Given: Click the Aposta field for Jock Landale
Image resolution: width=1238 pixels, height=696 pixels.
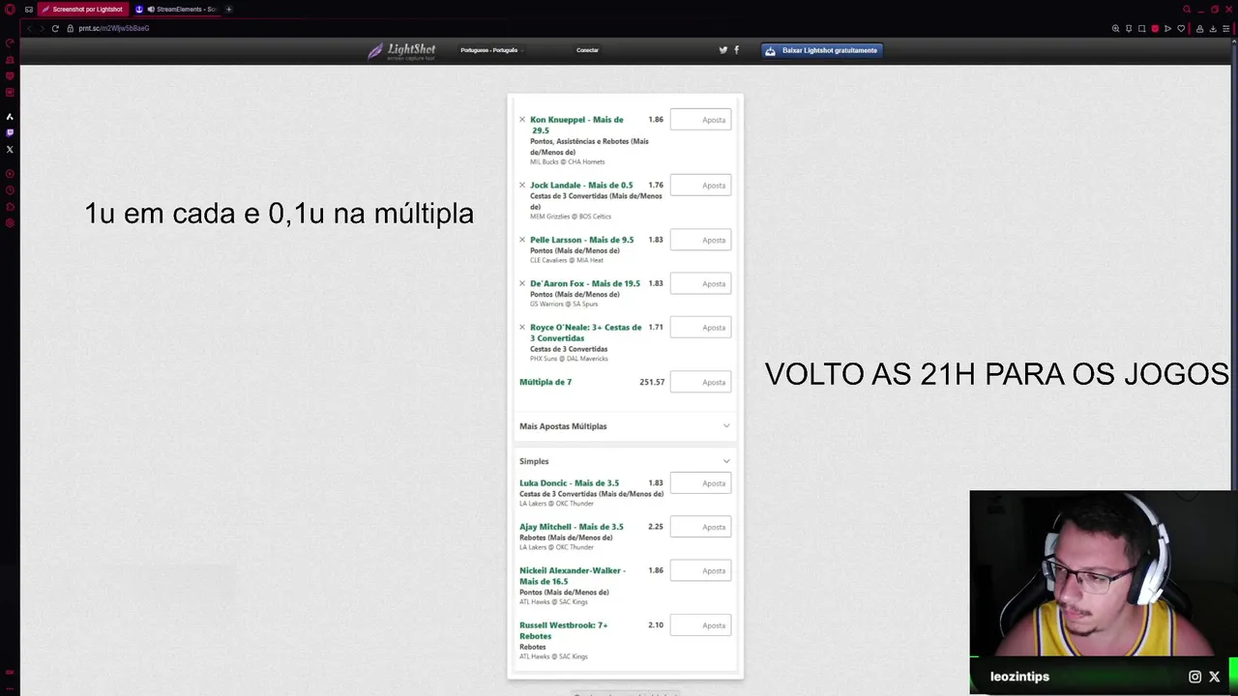Looking at the screenshot, I should [x=700, y=185].
